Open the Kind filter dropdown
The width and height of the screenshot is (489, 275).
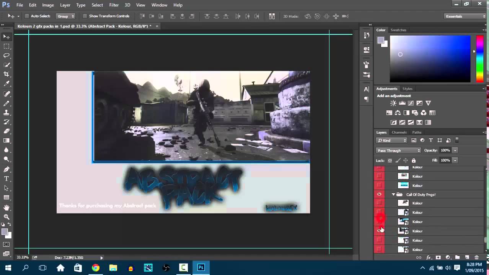point(392,140)
